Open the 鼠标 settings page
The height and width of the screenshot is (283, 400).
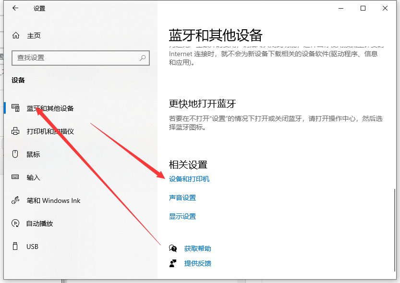coord(33,154)
